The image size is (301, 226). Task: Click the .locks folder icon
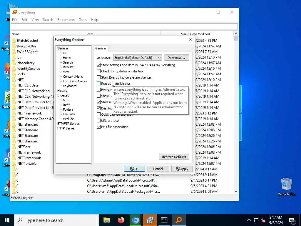pyautogui.click(x=14, y=74)
